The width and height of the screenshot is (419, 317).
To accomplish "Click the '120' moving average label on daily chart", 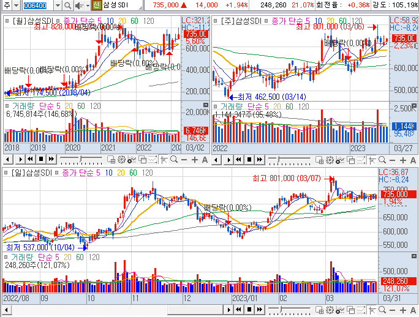I will point(147,173).
